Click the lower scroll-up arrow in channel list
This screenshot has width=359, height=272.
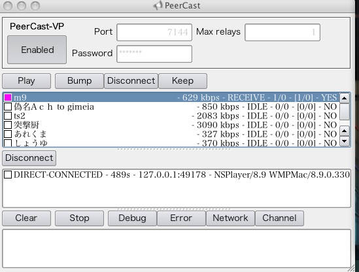(x=345, y=131)
